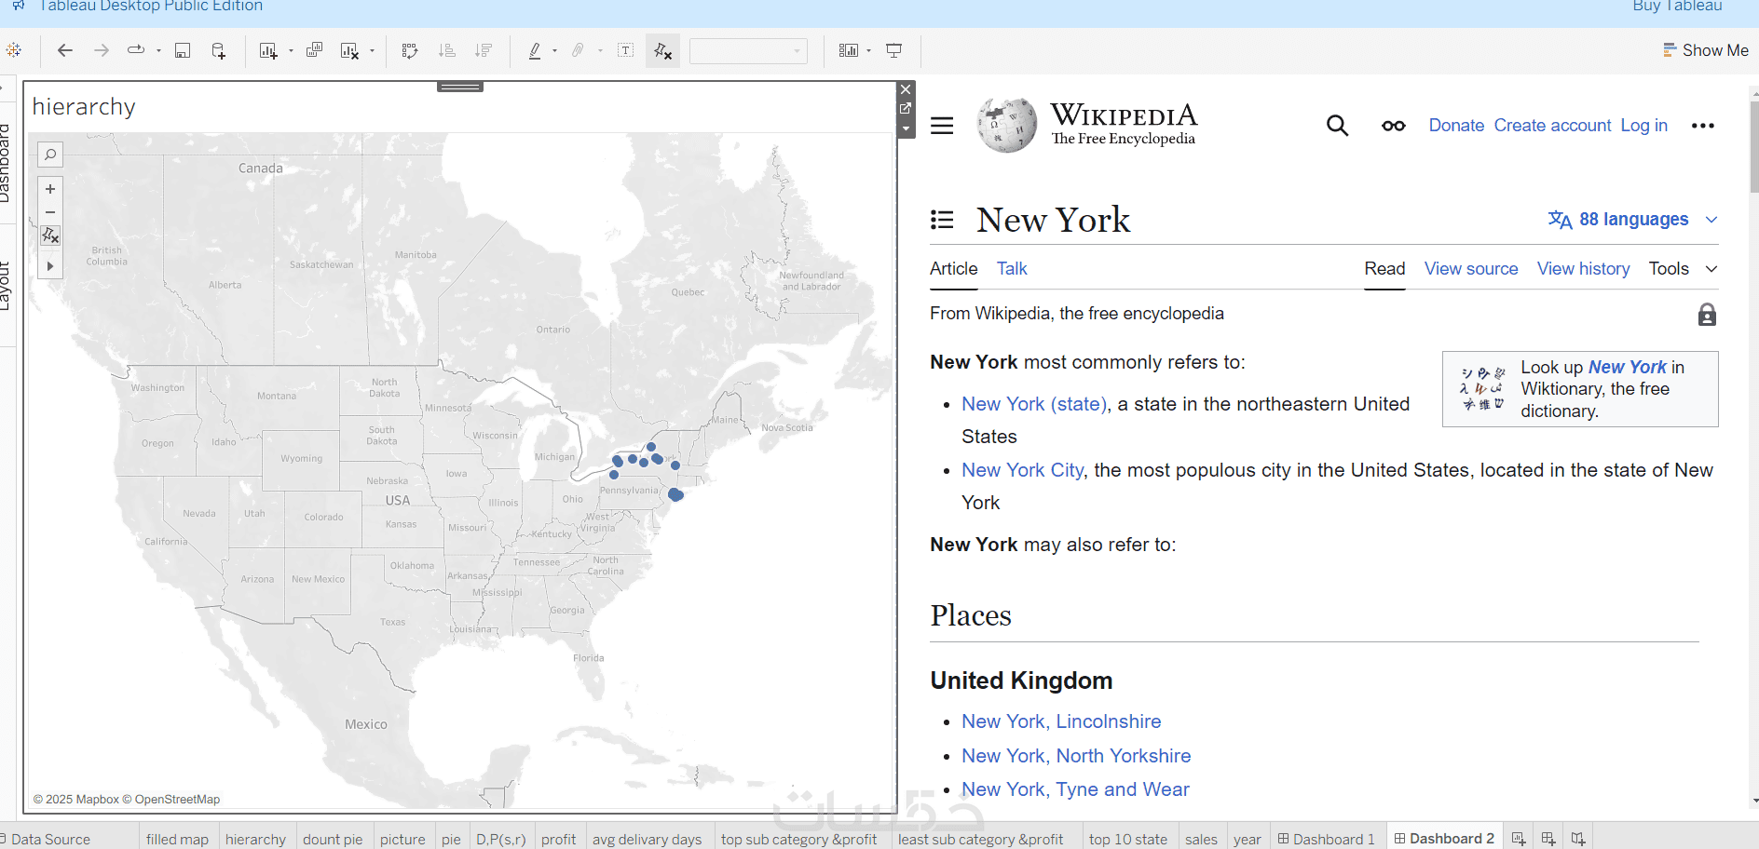Click the New Worksheet tab icon at bottom
Viewport: 1759px width, 849px height.
1519,839
